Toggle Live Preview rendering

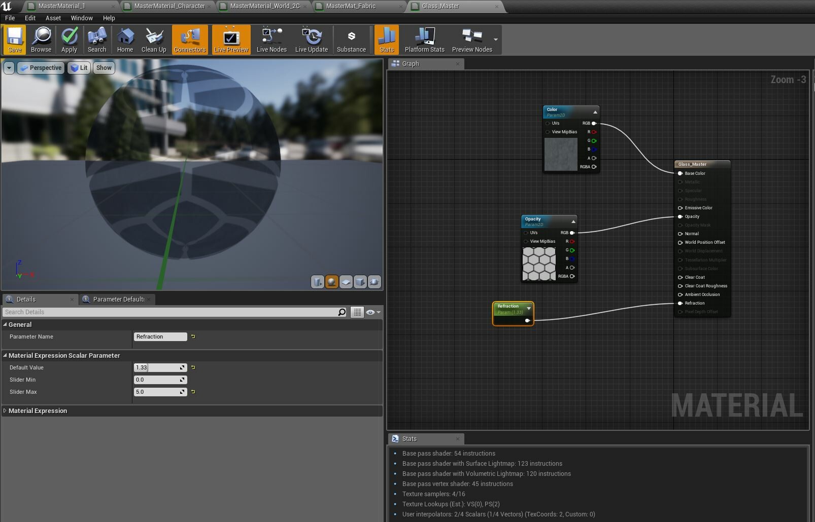pos(231,40)
